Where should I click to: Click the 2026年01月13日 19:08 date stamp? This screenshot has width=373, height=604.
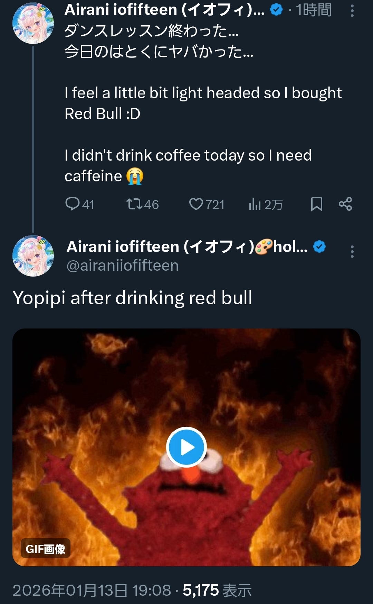pos(92,591)
